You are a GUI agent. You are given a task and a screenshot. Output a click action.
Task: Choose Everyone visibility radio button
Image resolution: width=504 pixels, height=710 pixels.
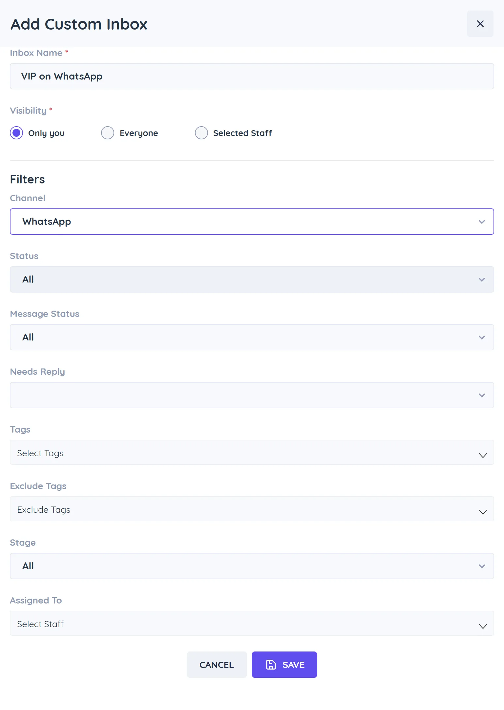tap(108, 133)
